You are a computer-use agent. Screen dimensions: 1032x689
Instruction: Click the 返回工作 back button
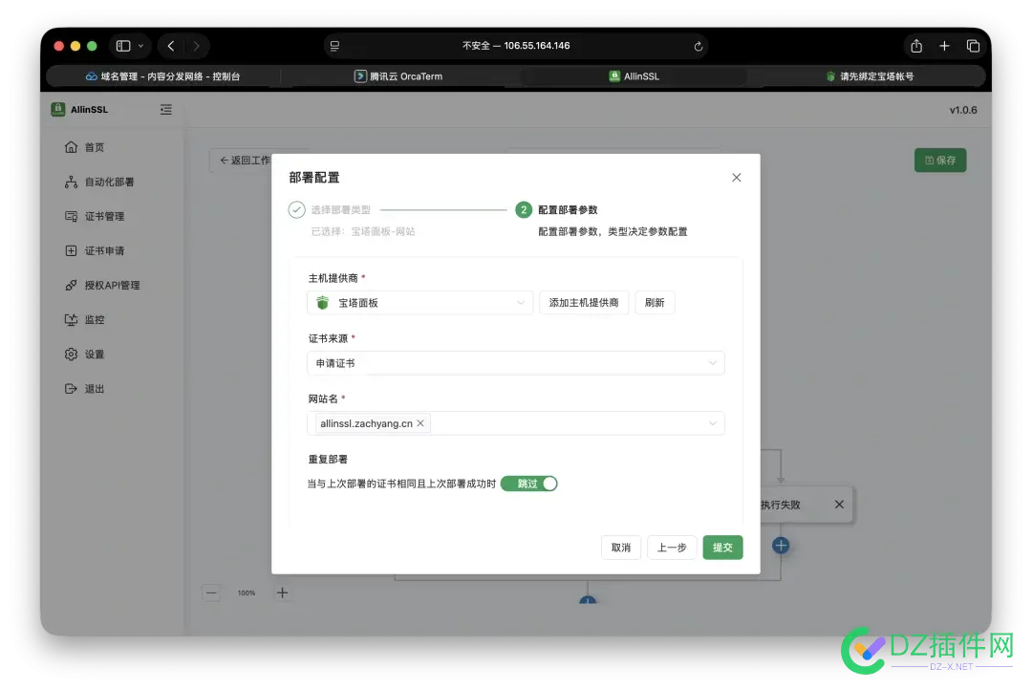pos(241,160)
